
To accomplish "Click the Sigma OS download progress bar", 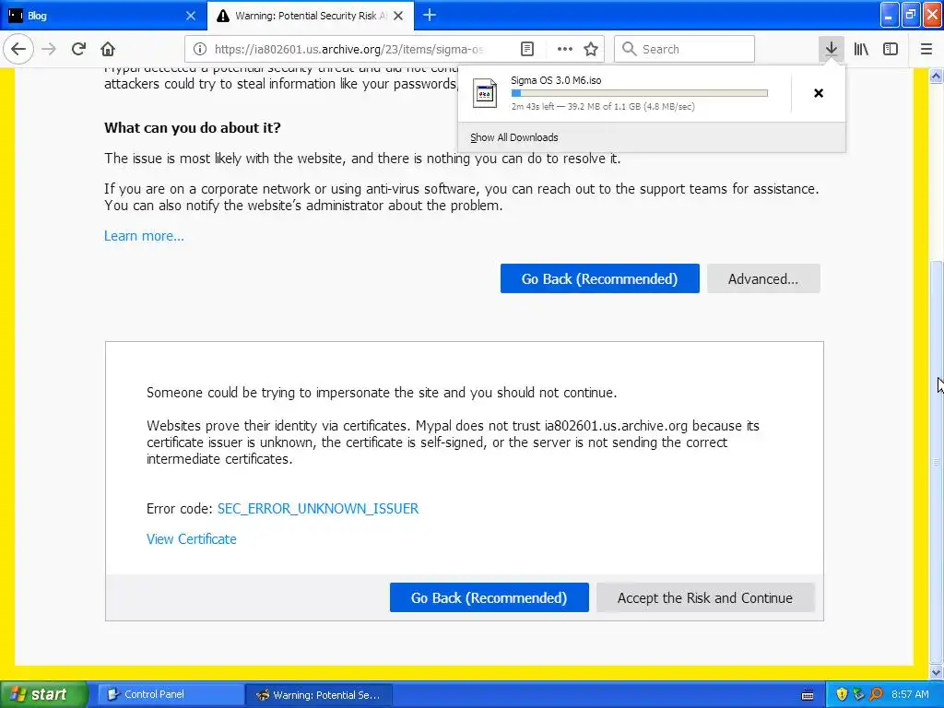I will pyautogui.click(x=640, y=93).
